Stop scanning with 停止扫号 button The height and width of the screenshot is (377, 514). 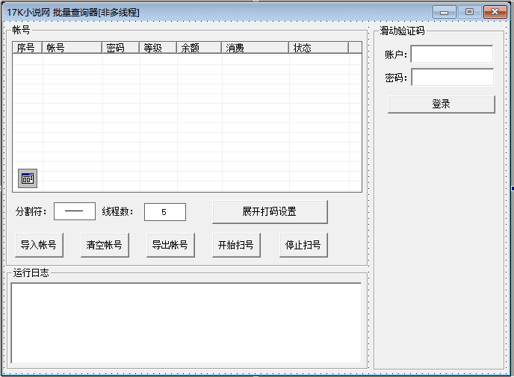[x=303, y=245]
